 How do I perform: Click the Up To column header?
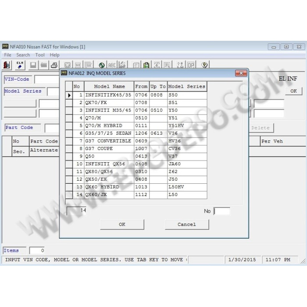coord(158,86)
